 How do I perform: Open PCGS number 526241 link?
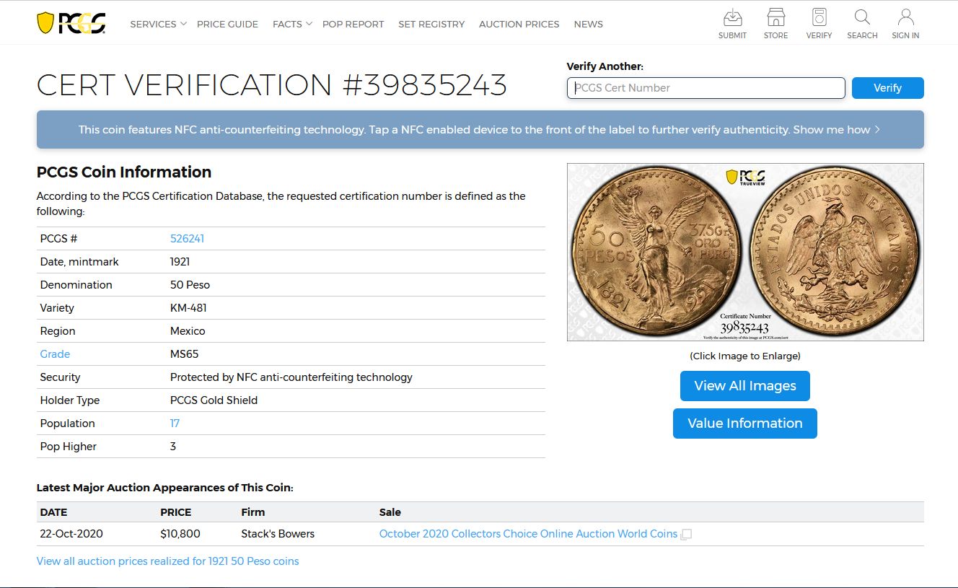[187, 239]
